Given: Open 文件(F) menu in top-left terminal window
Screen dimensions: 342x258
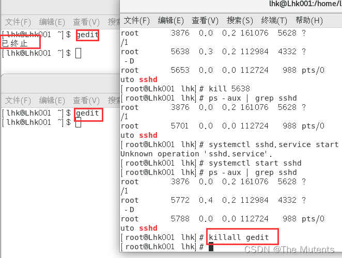Looking at the screenshot, I should tap(18, 22).
